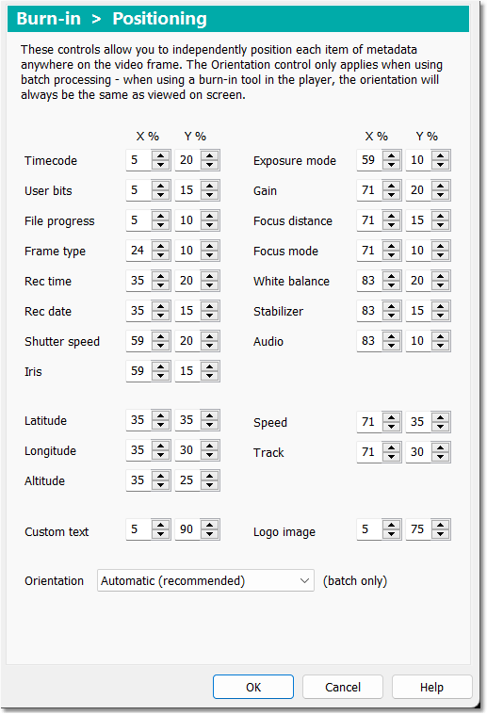Raise Shutter speed Y % with up arrow
The height and width of the screenshot is (715, 487).
209,336
